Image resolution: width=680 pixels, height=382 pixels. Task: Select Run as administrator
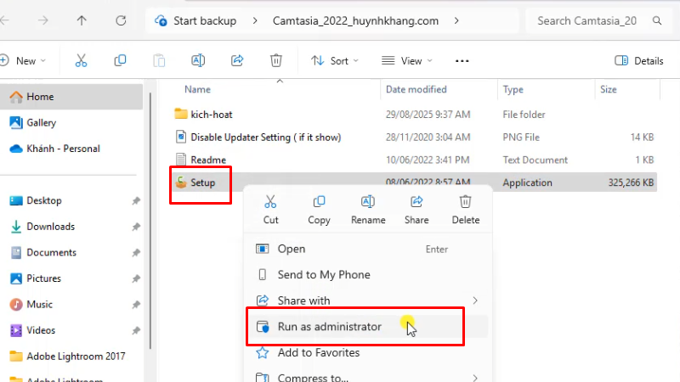click(368, 327)
